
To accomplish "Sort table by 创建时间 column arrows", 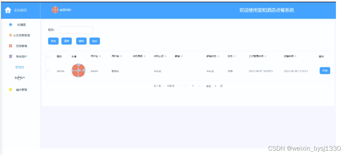I will [x=296, y=56].
